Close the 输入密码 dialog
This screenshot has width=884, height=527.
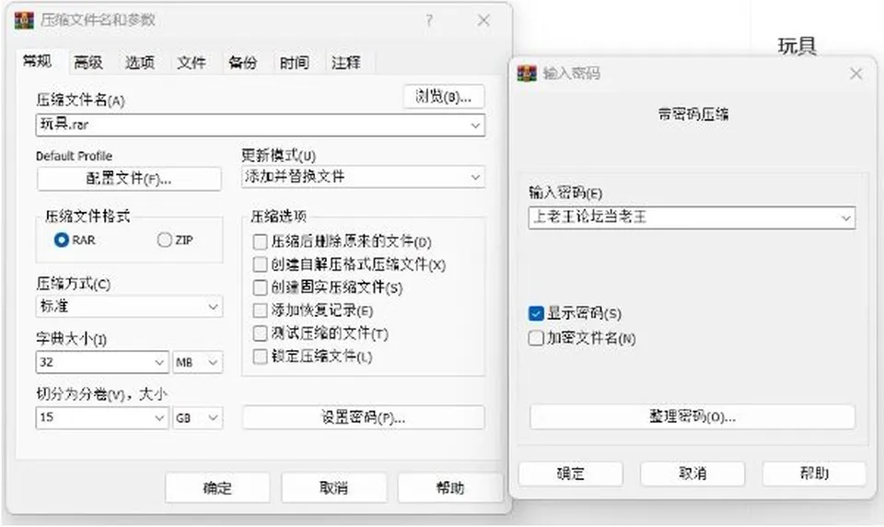click(x=855, y=74)
